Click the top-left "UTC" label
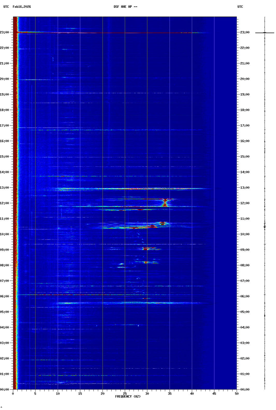Viewport: 276px width, 410px height. coord(6,7)
